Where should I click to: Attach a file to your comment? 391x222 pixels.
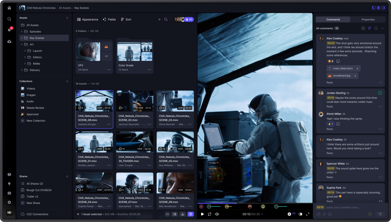[324, 214]
